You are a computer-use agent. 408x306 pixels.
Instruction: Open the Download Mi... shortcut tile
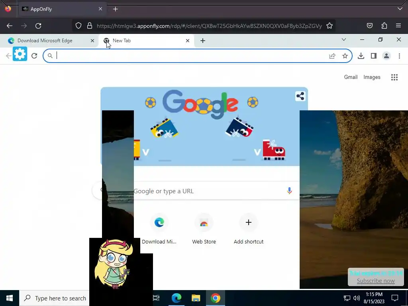(x=159, y=229)
